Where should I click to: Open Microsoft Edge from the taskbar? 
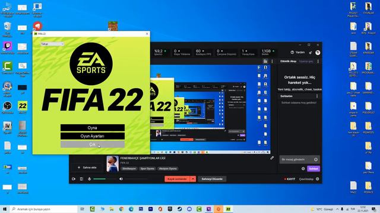point(131,209)
